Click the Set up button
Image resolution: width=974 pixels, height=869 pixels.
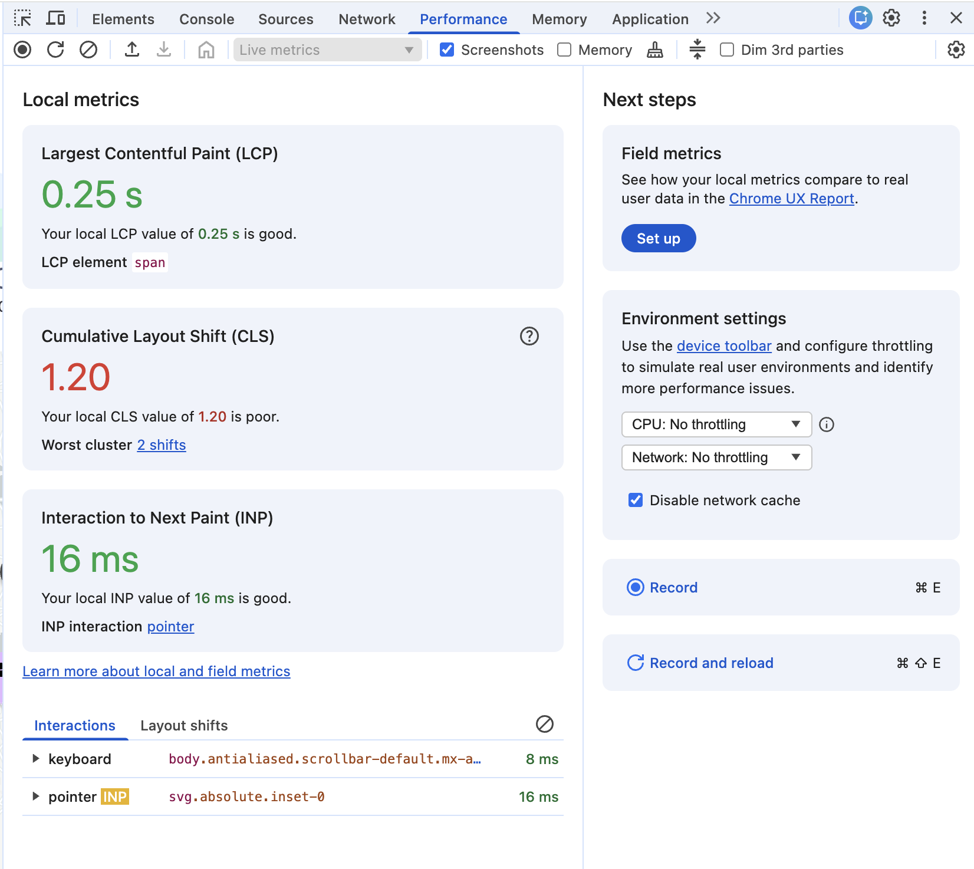658,239
